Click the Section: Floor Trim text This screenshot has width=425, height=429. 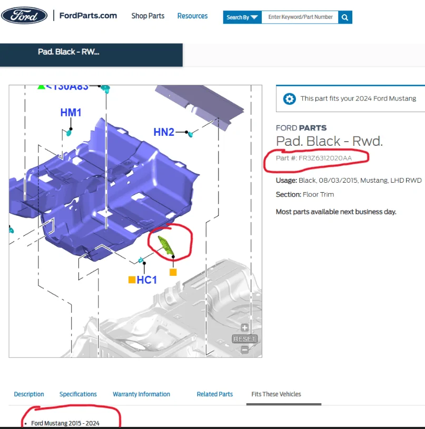tap(305, 195)
